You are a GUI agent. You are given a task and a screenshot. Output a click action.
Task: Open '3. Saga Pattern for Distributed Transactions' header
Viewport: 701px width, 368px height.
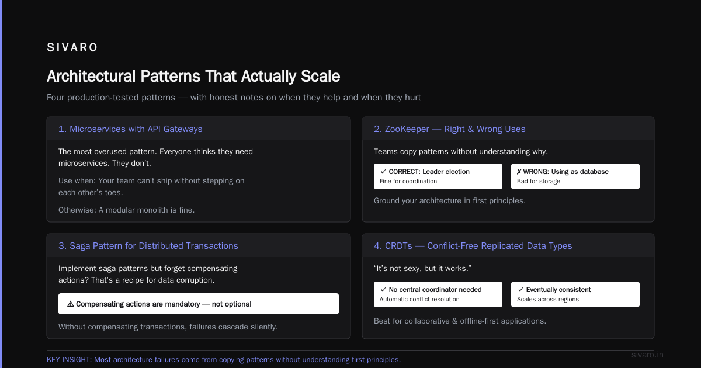[199, 245]
